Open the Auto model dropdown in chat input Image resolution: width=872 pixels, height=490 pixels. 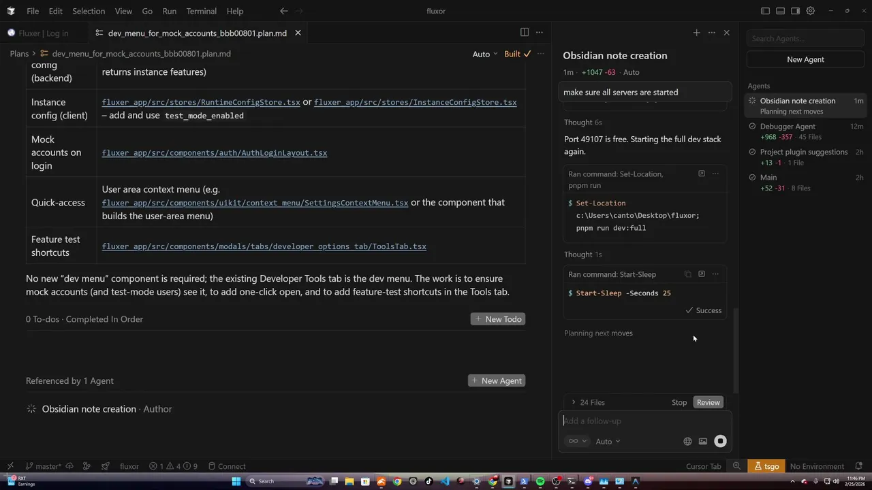[x=608, y=442]
